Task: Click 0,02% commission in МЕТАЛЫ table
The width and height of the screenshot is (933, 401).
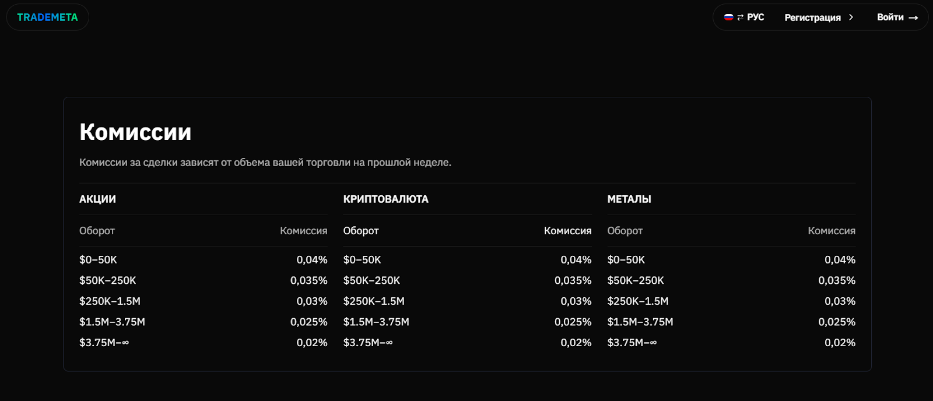Action: (840, 343)
